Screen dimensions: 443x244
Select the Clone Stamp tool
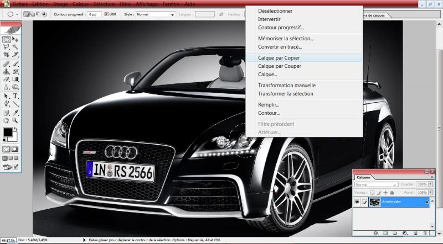point(6,72)
